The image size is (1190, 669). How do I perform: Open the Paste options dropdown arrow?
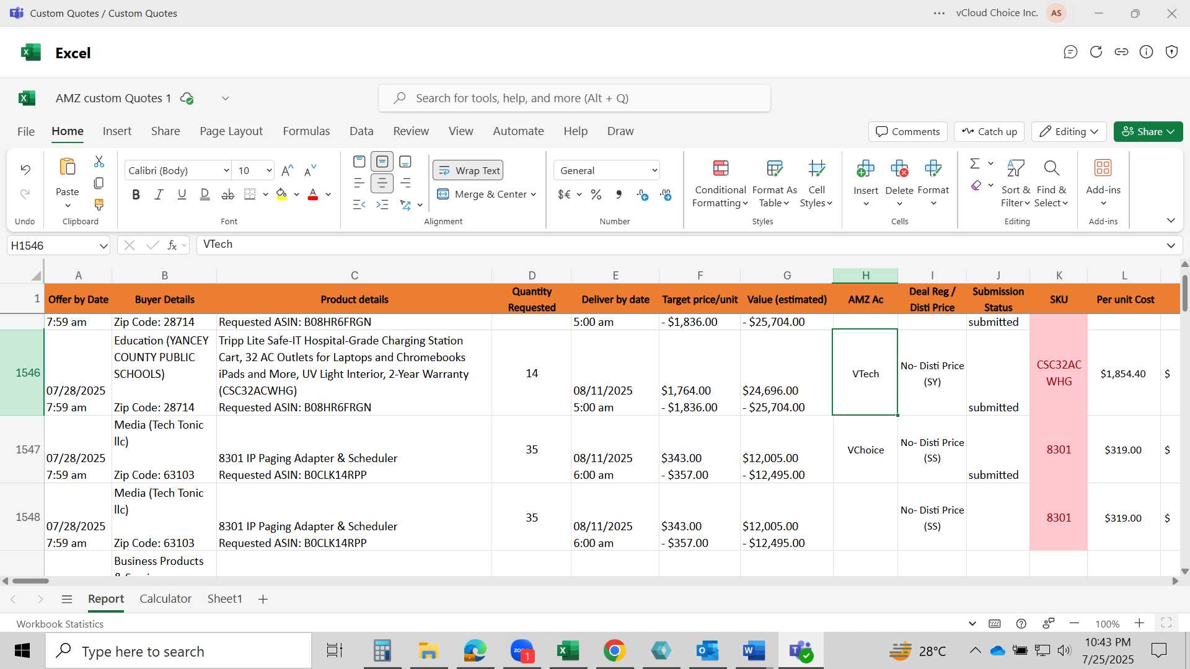(x=68, y=205)
